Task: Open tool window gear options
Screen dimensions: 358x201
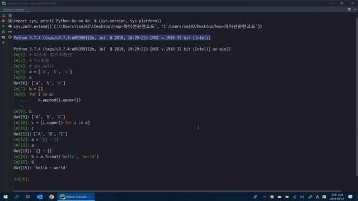Action: click(x=349, y=9)
